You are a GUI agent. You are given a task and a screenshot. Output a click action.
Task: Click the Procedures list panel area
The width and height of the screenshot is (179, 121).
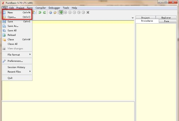(156, 72)
